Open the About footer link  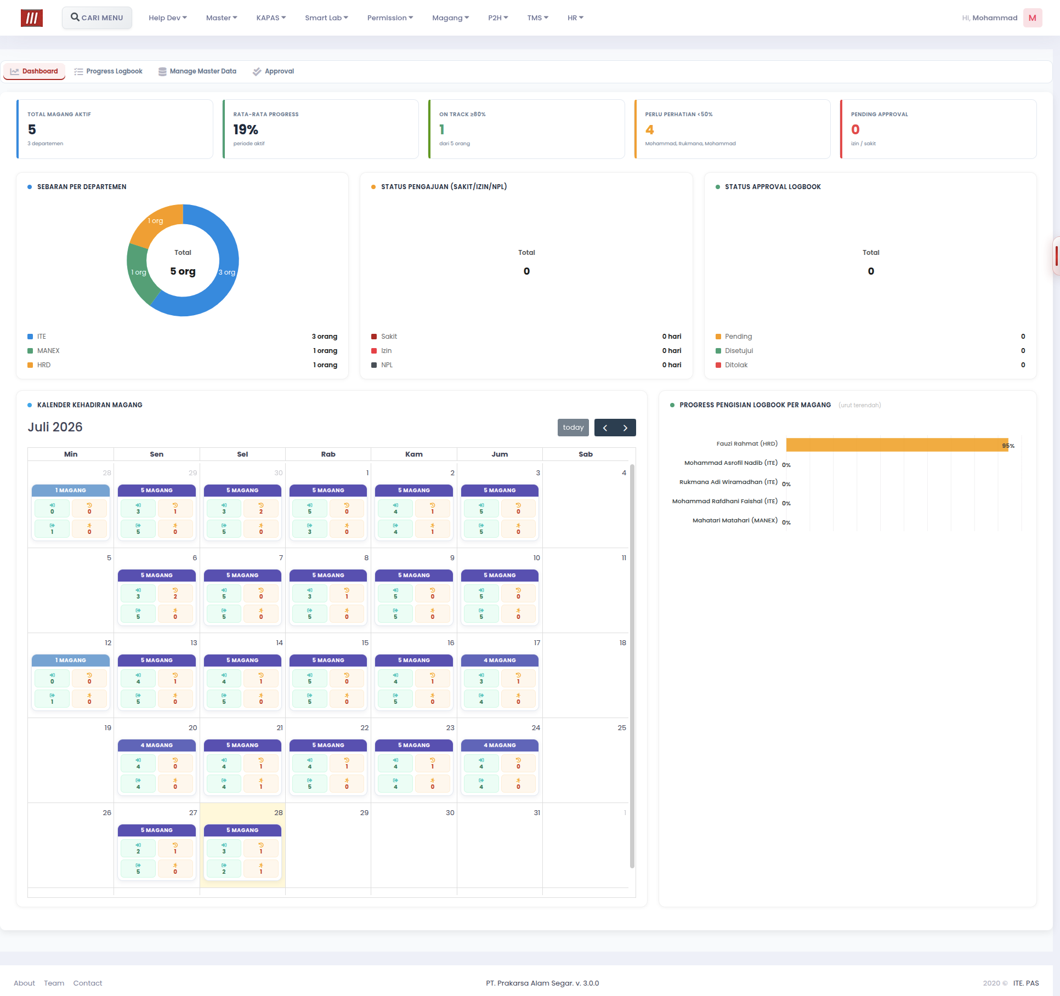pos(24,983)
